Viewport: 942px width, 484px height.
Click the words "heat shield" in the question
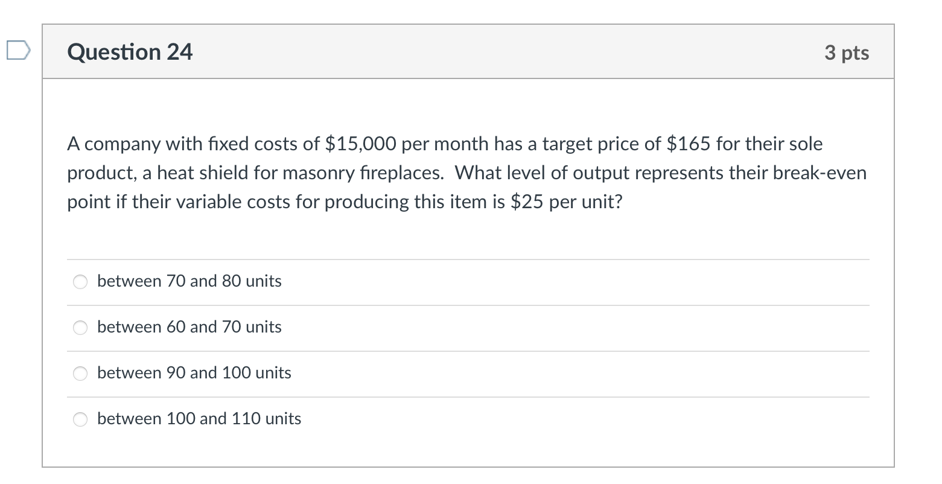[203, 173]
